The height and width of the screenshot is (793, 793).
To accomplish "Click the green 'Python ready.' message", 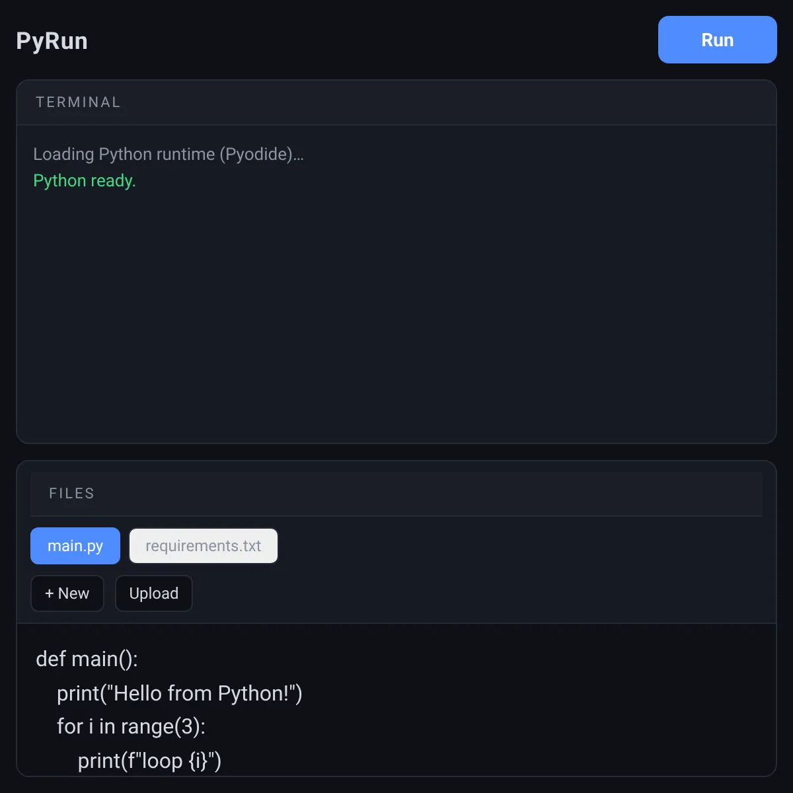I will point(85,180).
